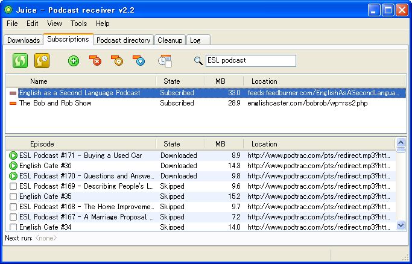Click the Remove feed icon with red X
This screenshot has width=412, height=264.
[95, 60]
